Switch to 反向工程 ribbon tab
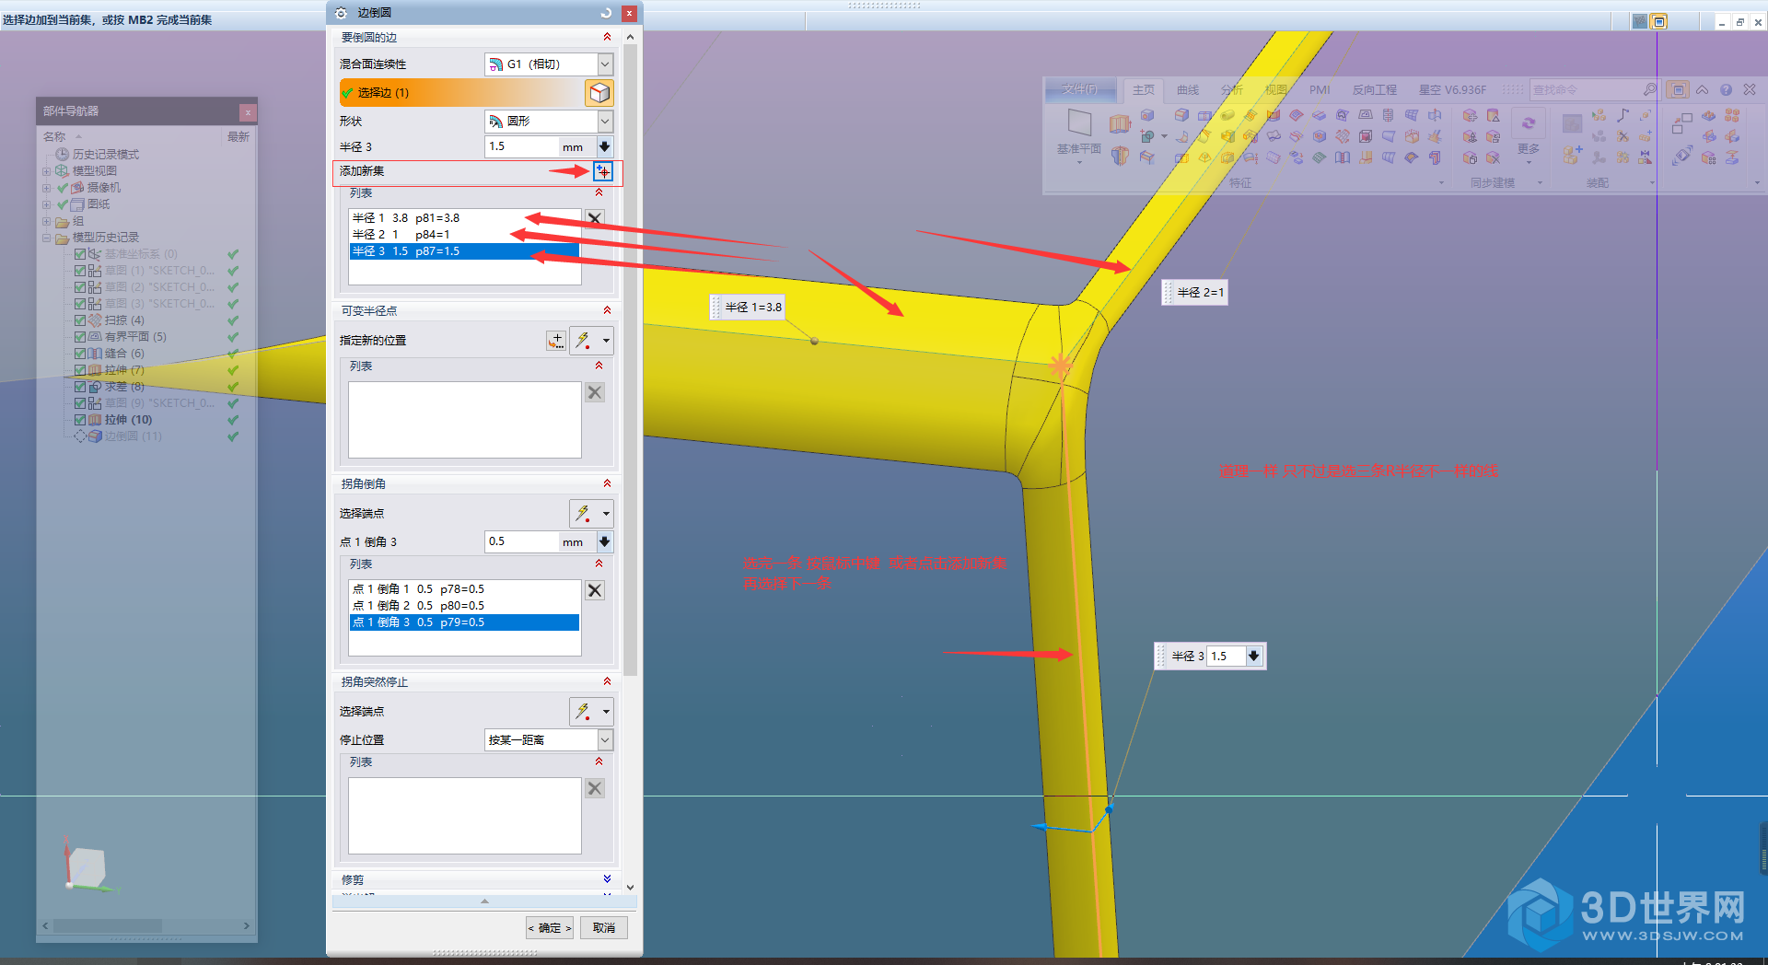The width and height of the screenshot is (1768, 965). [1374, 90]
